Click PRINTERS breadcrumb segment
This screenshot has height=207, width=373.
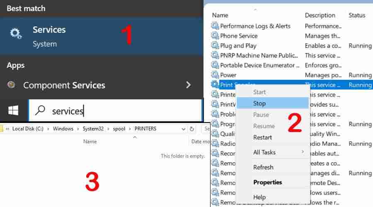[145, 129]
